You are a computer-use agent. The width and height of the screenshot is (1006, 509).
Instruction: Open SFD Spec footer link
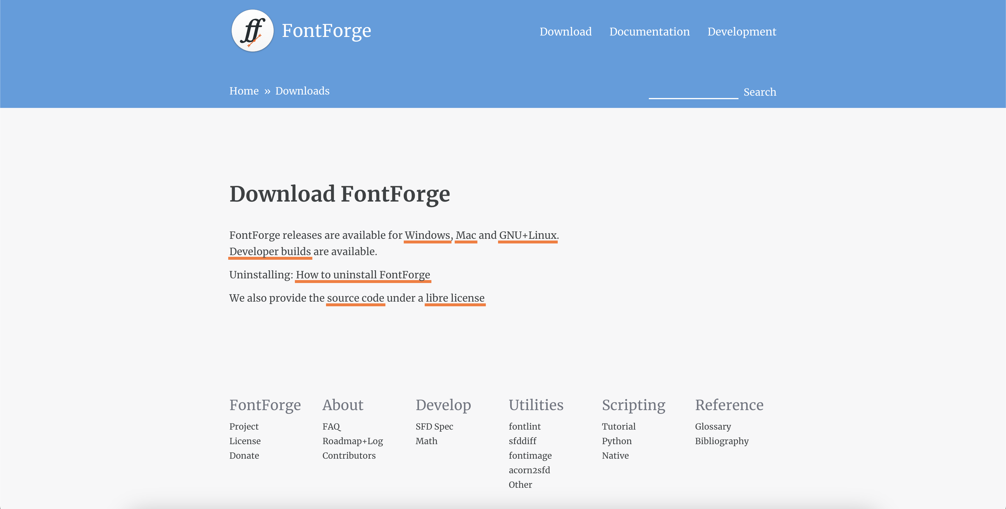(434, 427)
